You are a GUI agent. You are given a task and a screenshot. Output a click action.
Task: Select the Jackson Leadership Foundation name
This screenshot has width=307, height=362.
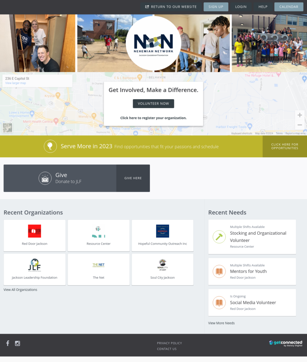[35, 278]
